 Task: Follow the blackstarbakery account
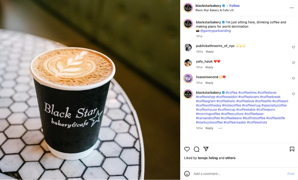234,6
